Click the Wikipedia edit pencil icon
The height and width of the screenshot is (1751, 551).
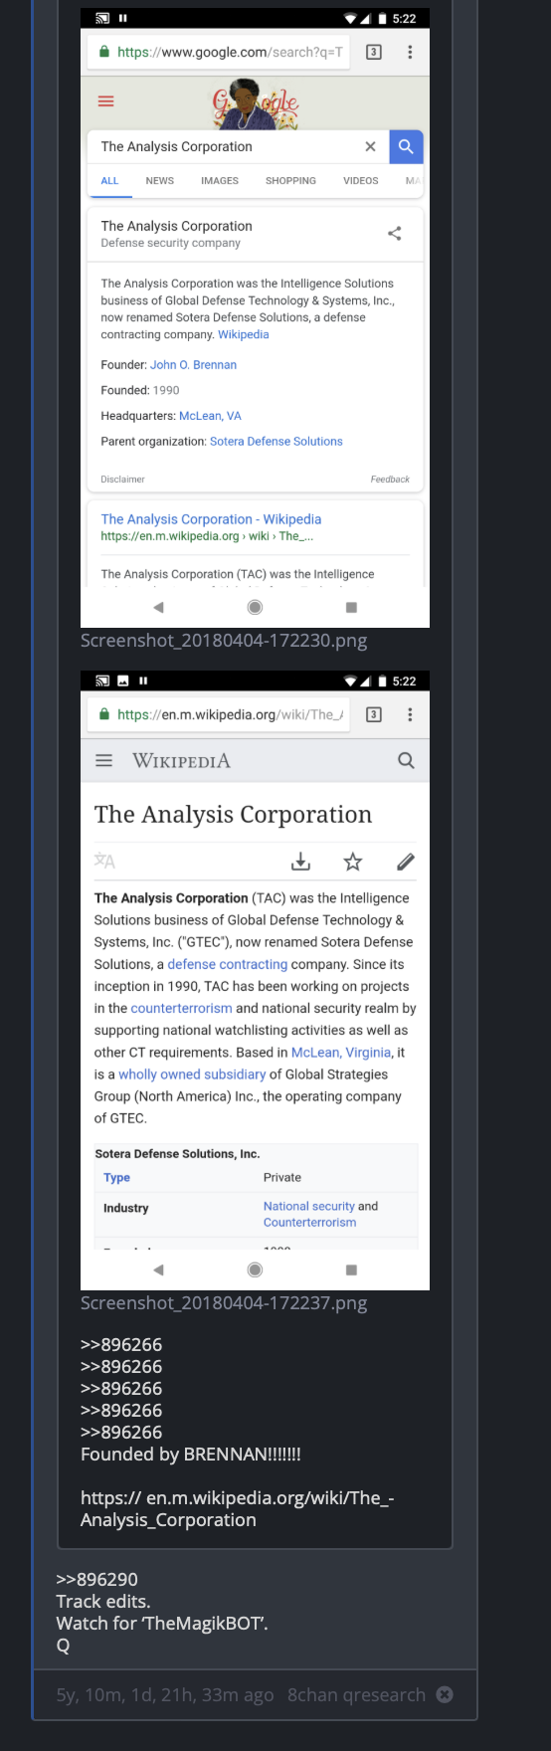pos(405,862)
